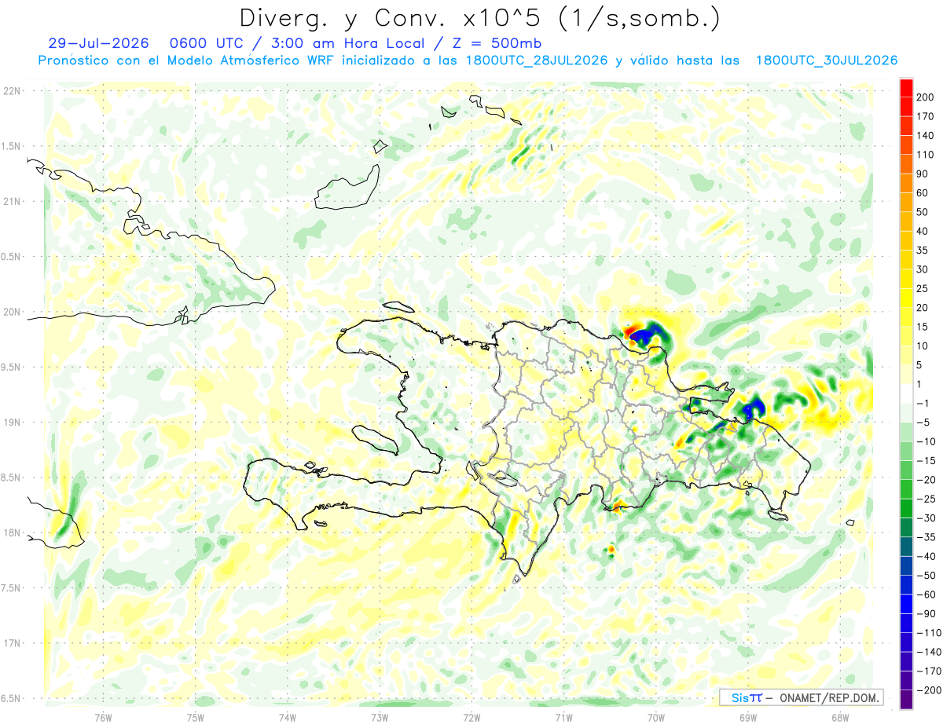
Task: Click the positive '40' color scale label
Action: 923,232
